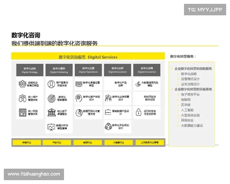Click the 运营模式设计 bullet item
Image resolution: width=230 pixels, height=184 pixels.
[x=190, y=79]
